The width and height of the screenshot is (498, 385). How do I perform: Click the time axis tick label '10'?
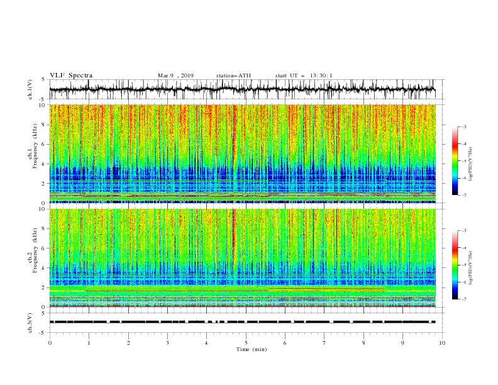pyautogui.click(x=442, y=343)
